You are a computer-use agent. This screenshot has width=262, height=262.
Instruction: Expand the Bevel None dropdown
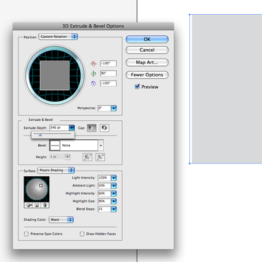76,145
